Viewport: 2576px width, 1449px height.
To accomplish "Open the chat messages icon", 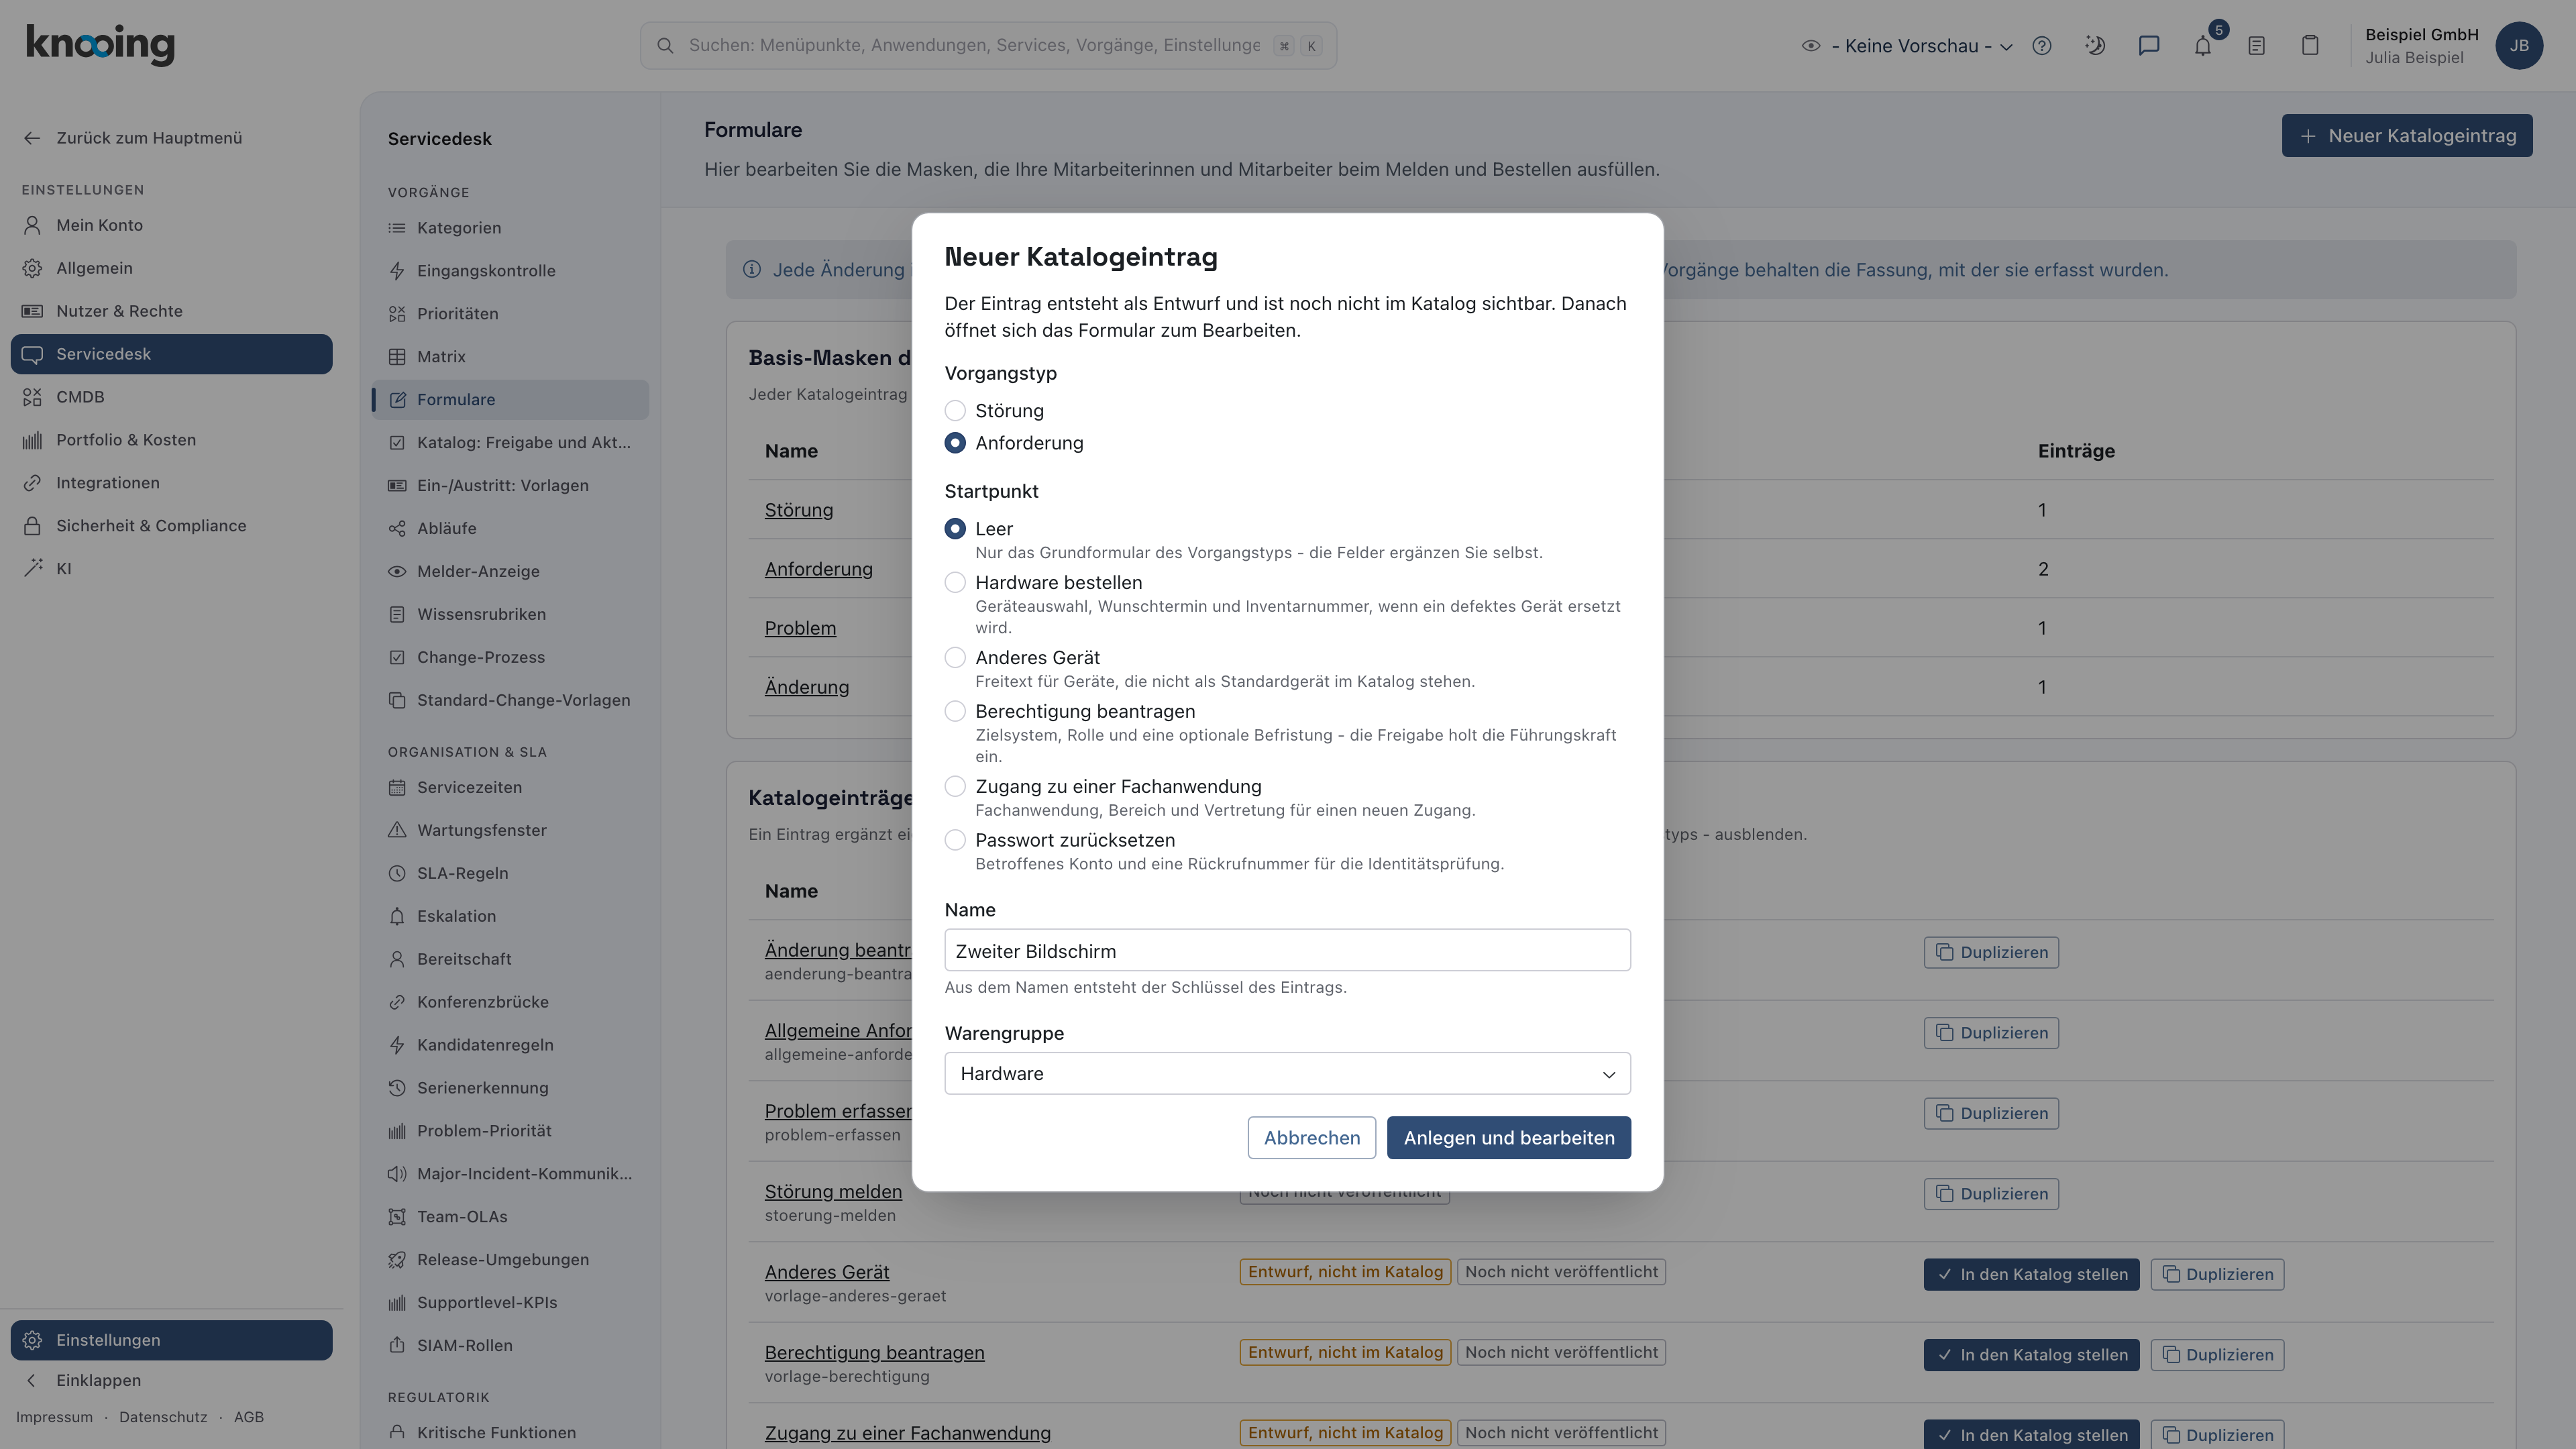I will (2149, 46).
